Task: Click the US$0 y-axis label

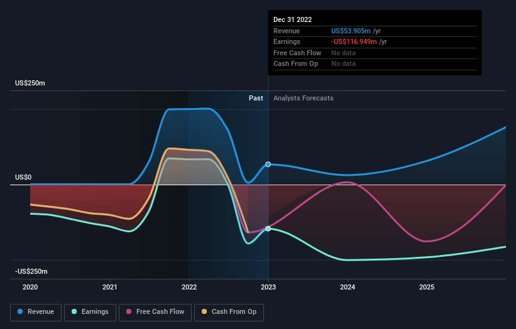Action: tap(23, 178)
